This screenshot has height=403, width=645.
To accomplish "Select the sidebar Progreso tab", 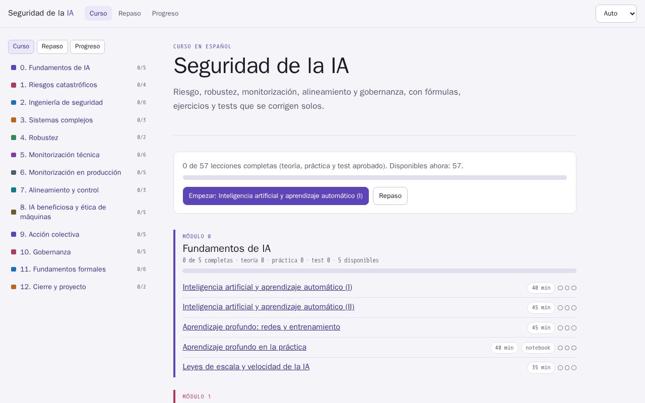I will coord(87,46).
